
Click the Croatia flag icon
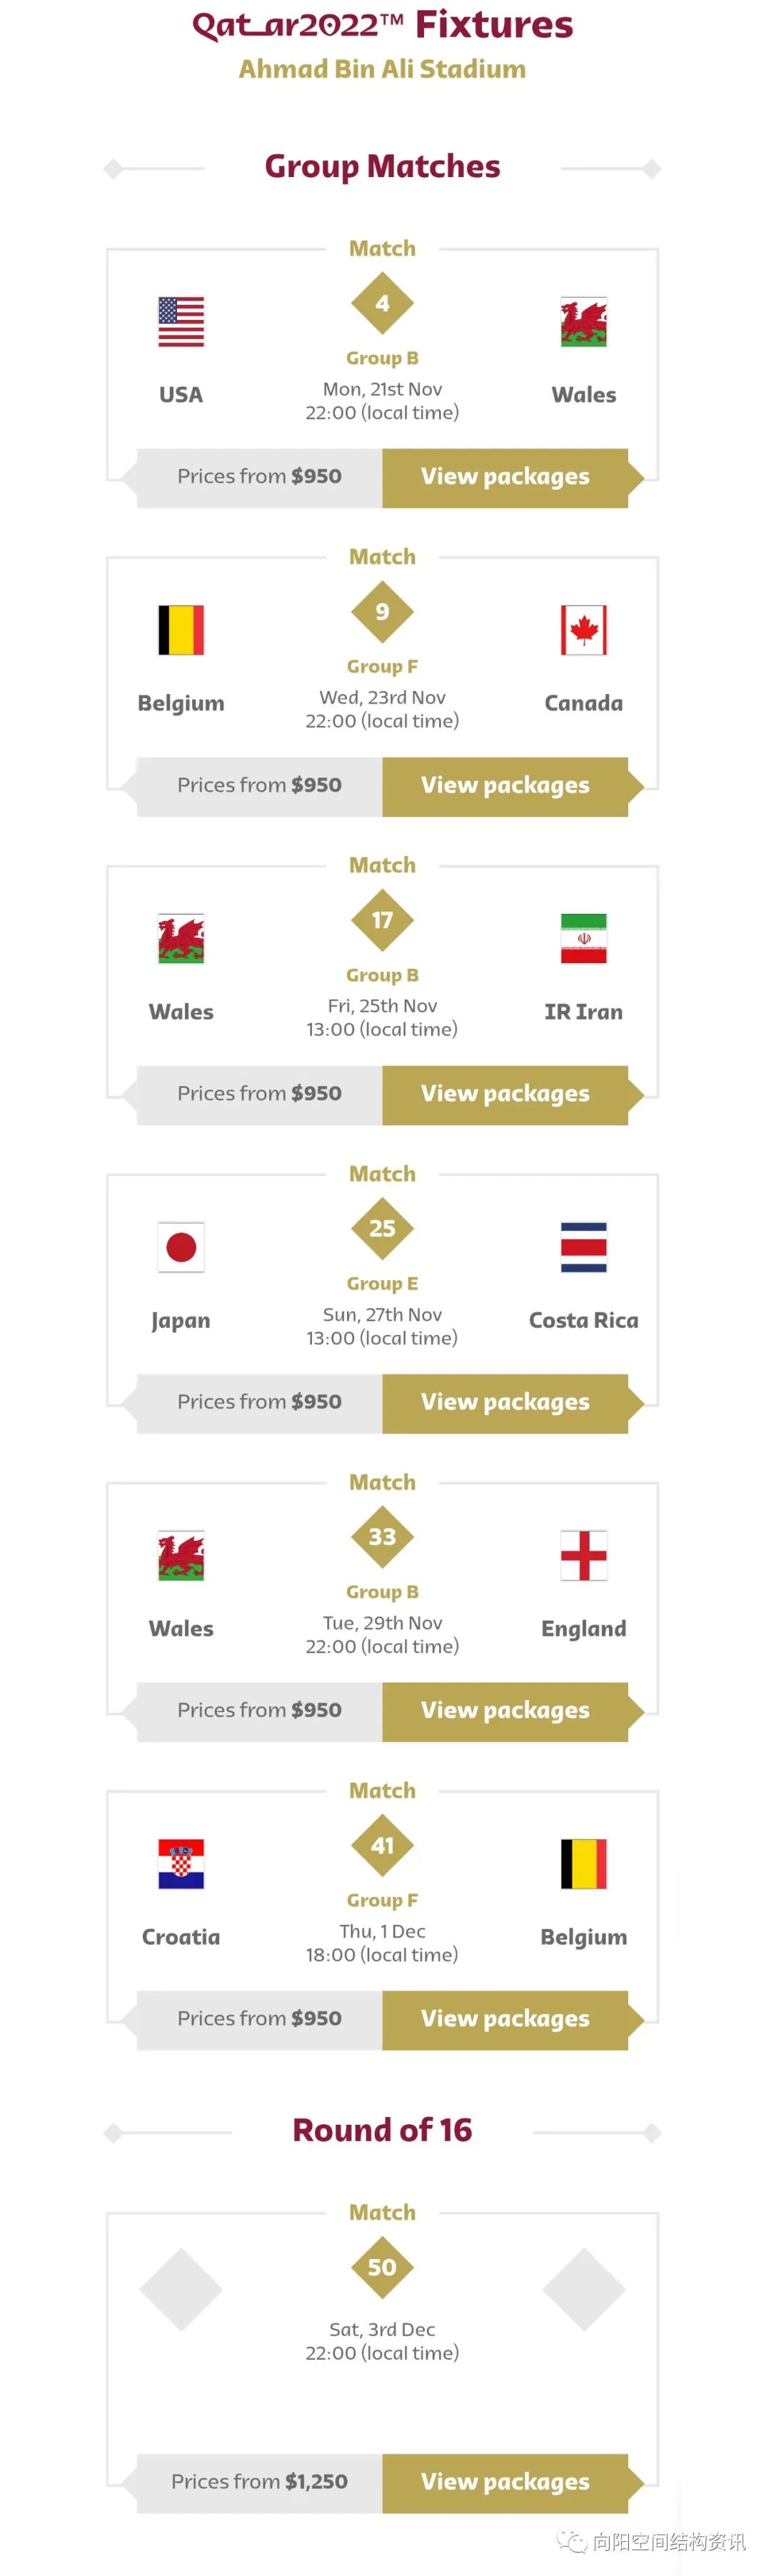point(181,1864)
